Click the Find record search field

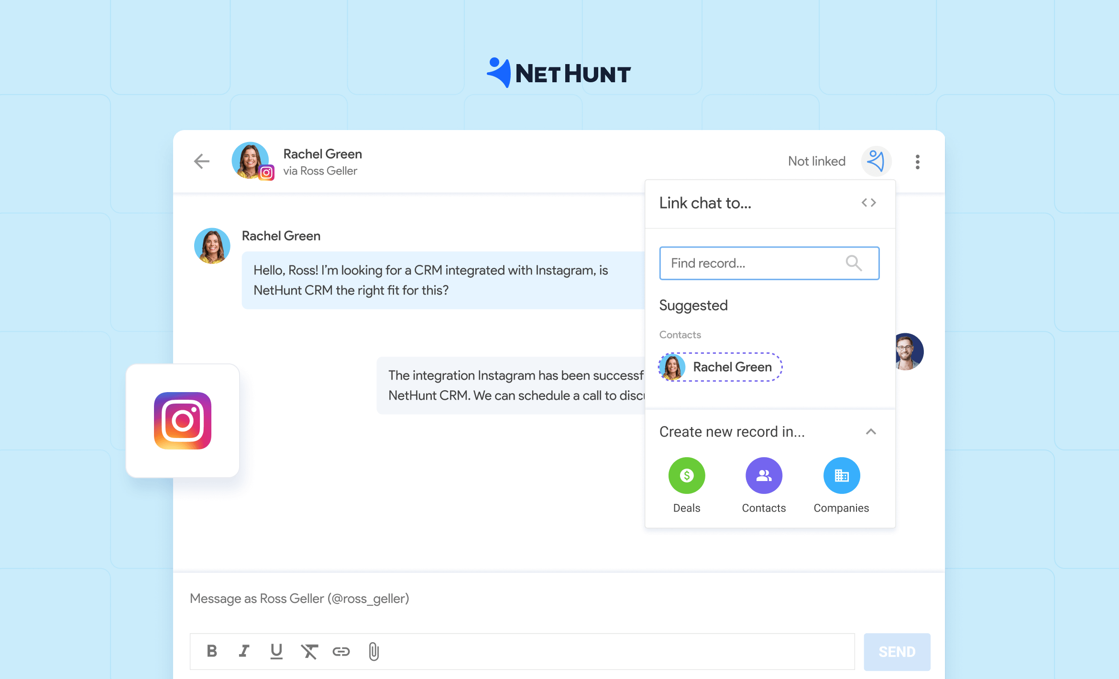[x=751, y=263]
